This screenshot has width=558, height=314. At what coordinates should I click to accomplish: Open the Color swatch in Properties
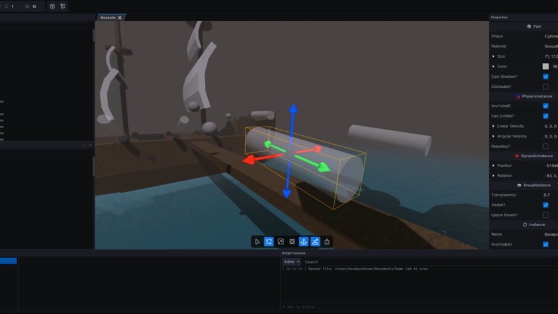(x=546, y=66)
